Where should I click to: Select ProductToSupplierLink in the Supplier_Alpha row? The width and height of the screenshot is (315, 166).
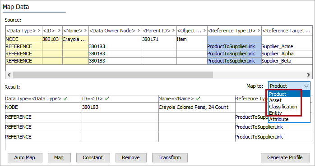point(234,54)
